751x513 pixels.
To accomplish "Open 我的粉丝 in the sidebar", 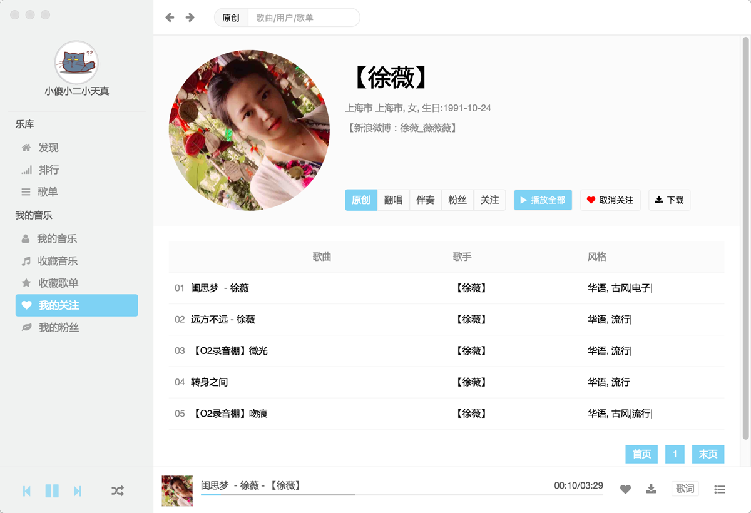I will click(58, 327).
